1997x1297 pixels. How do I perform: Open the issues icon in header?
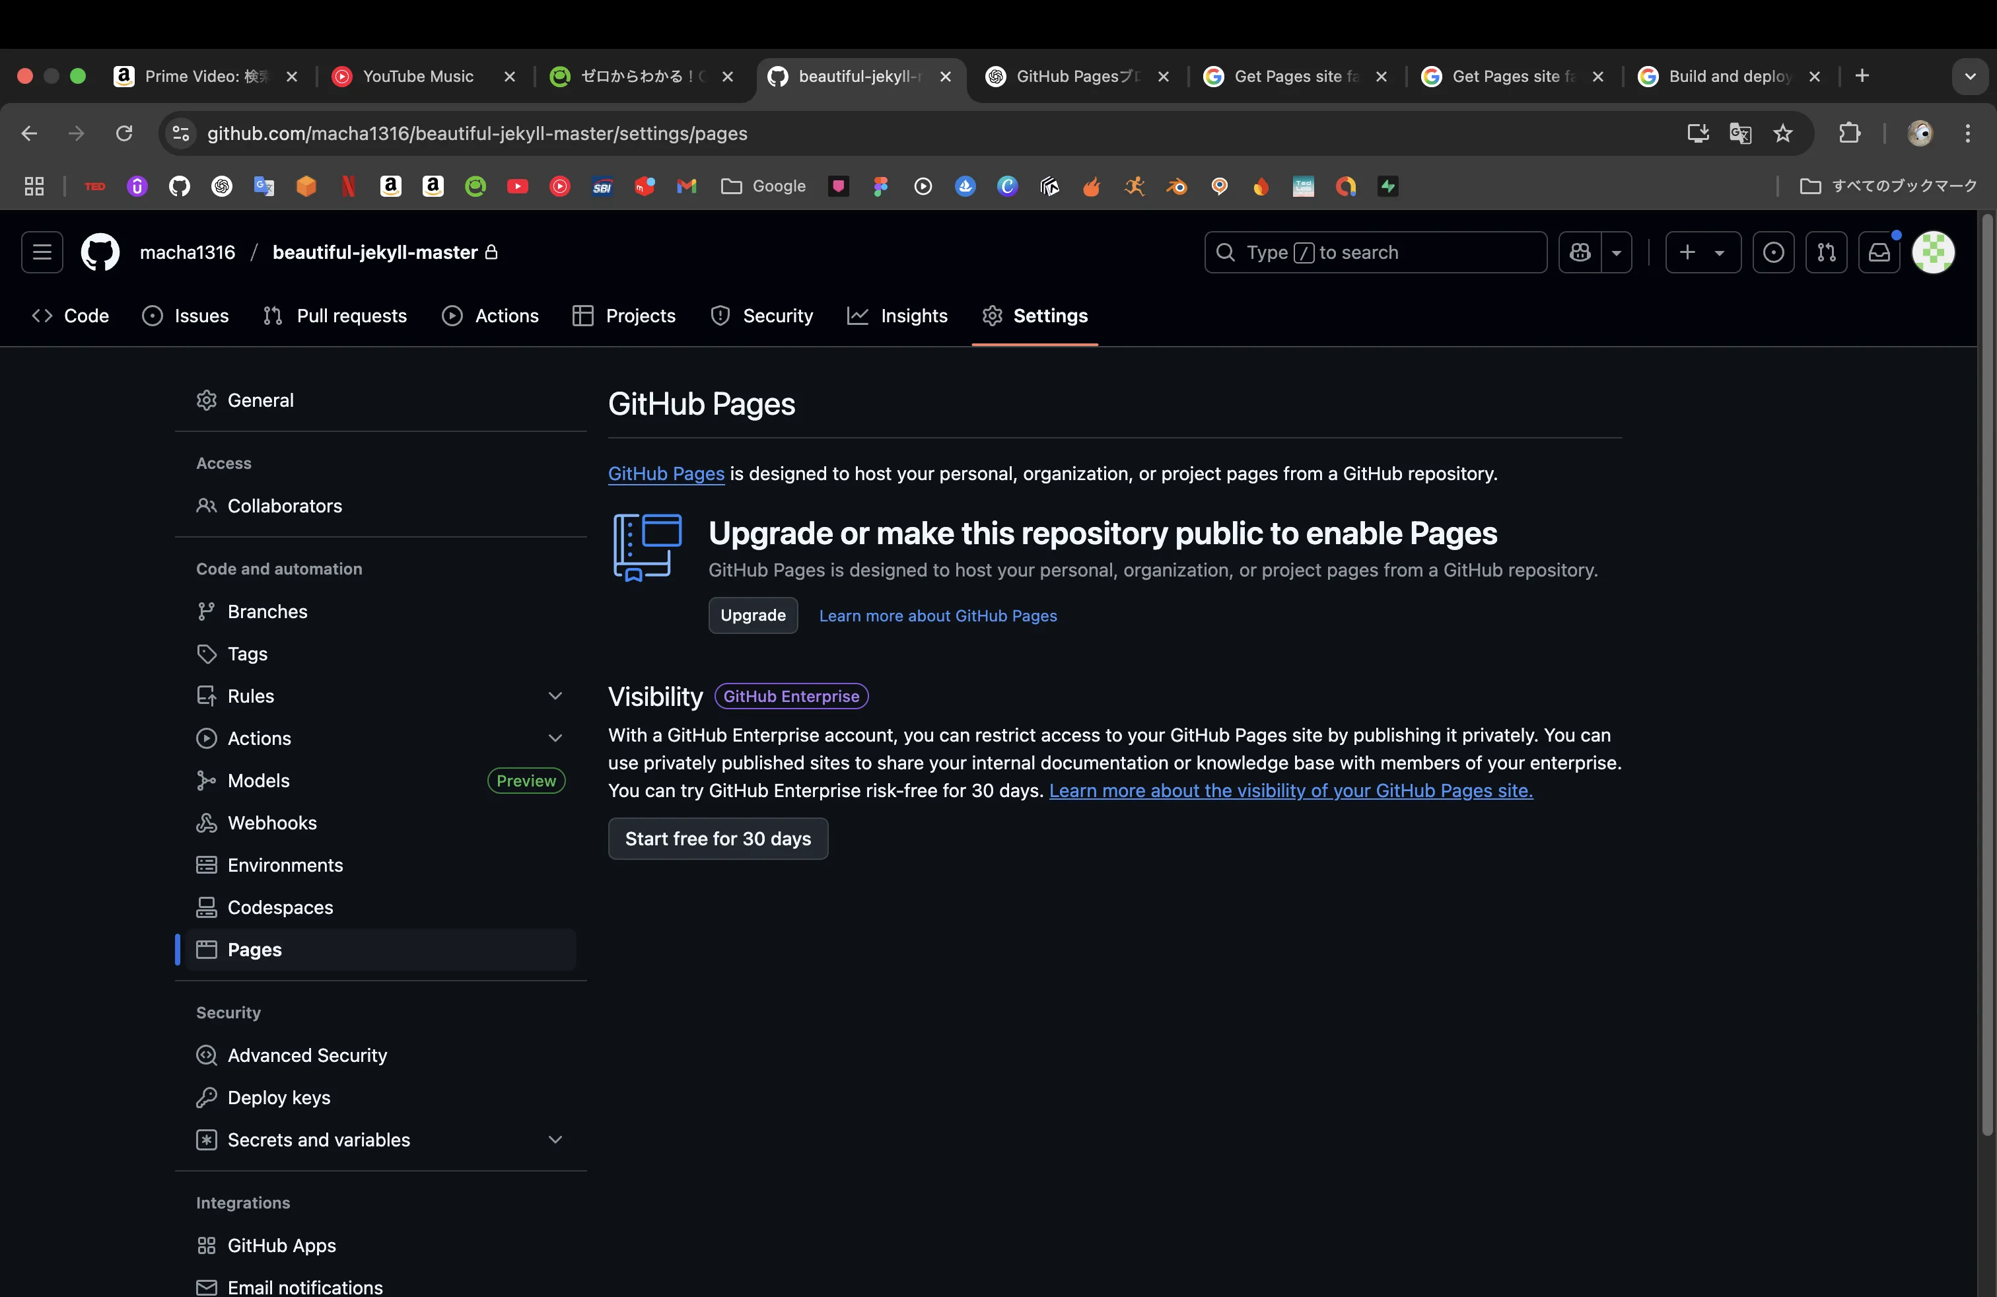click(1773, 252)
